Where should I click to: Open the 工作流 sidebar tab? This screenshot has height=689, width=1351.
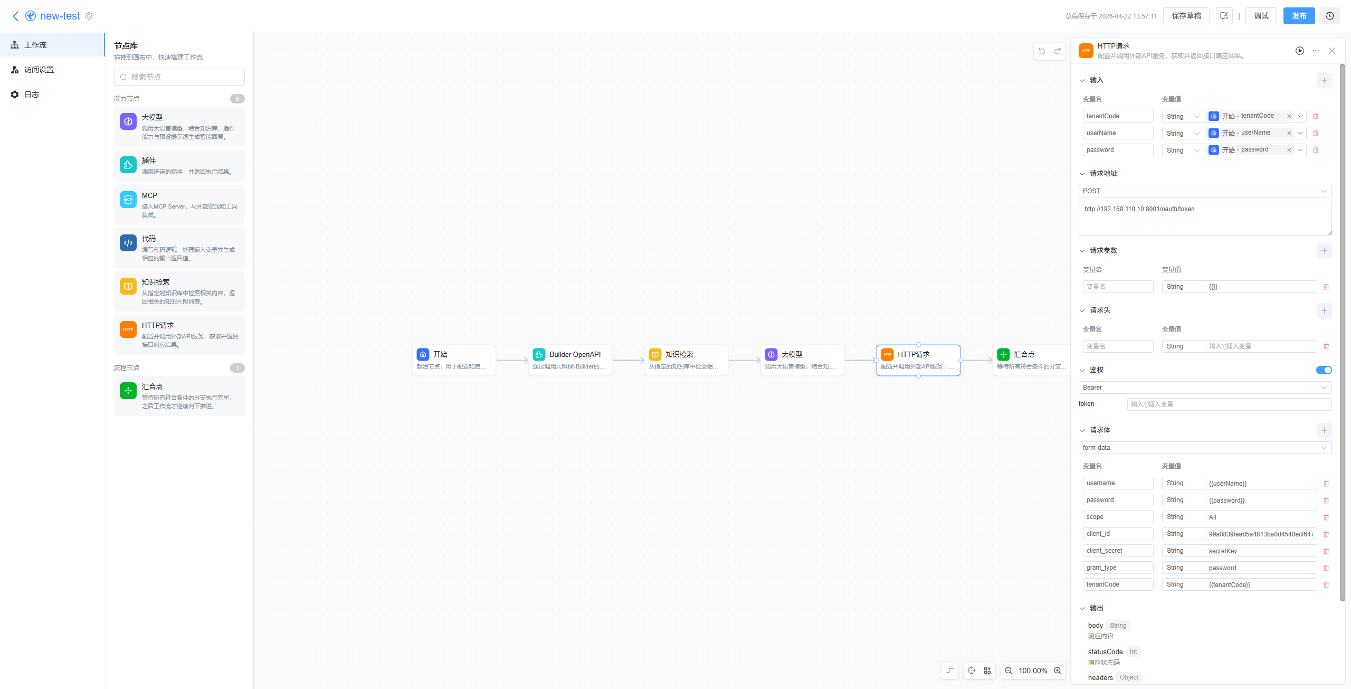(x=52, y=45)
